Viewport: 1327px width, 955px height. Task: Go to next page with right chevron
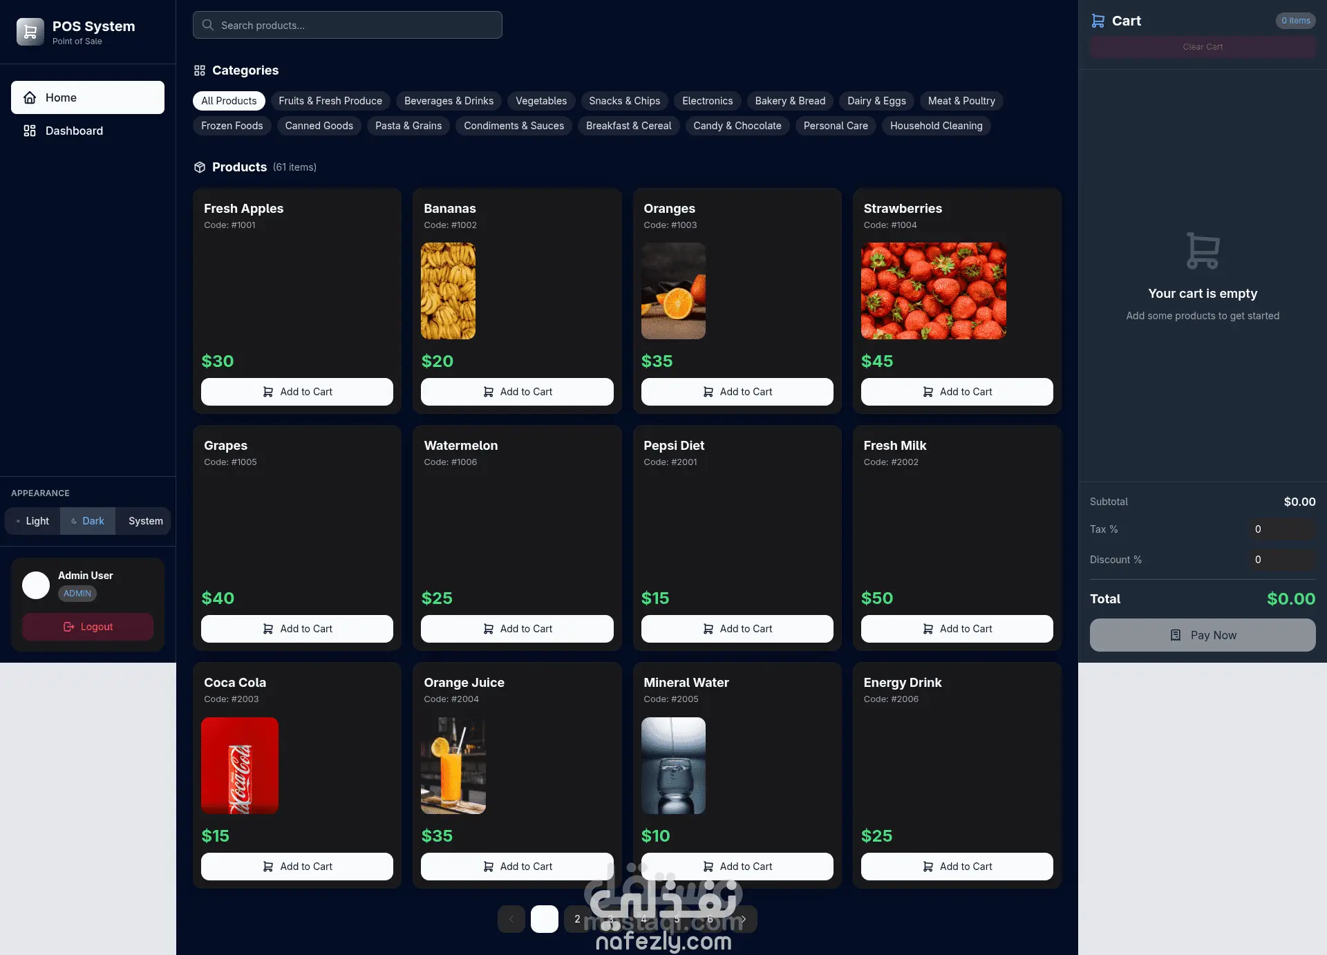point(743,919)
